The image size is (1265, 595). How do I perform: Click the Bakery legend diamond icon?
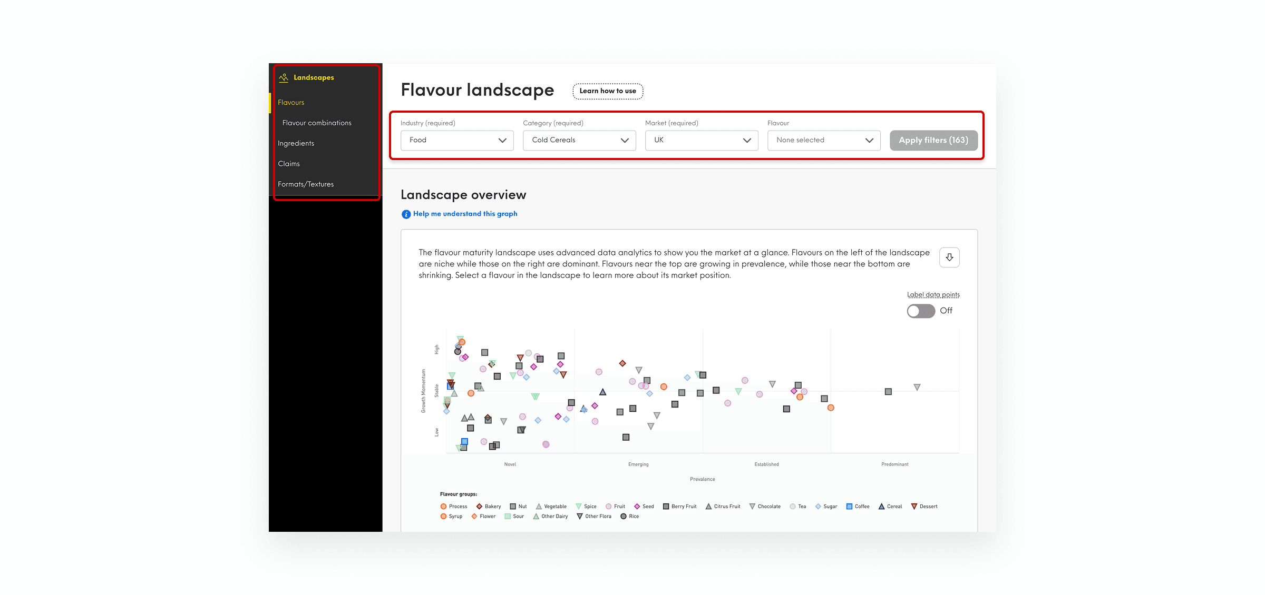[479, 507]
